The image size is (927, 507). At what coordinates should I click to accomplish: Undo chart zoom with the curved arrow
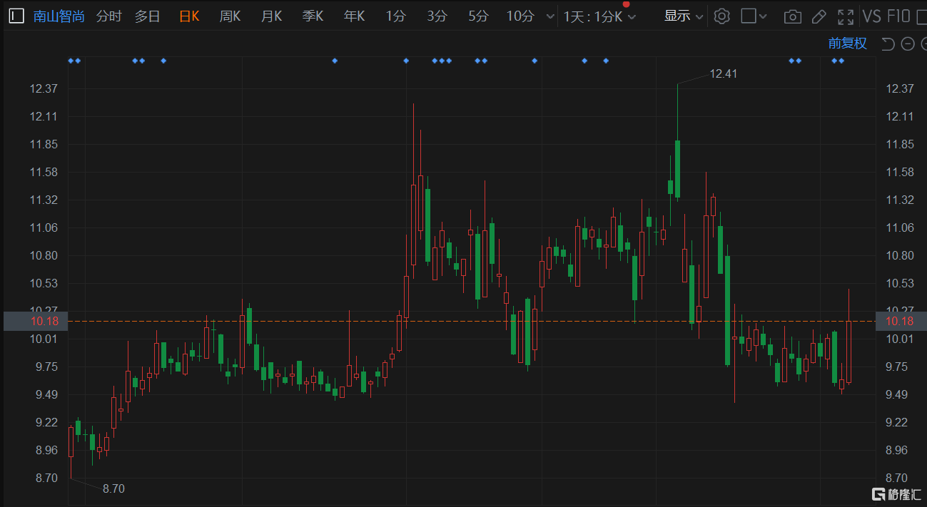(888, 44)
